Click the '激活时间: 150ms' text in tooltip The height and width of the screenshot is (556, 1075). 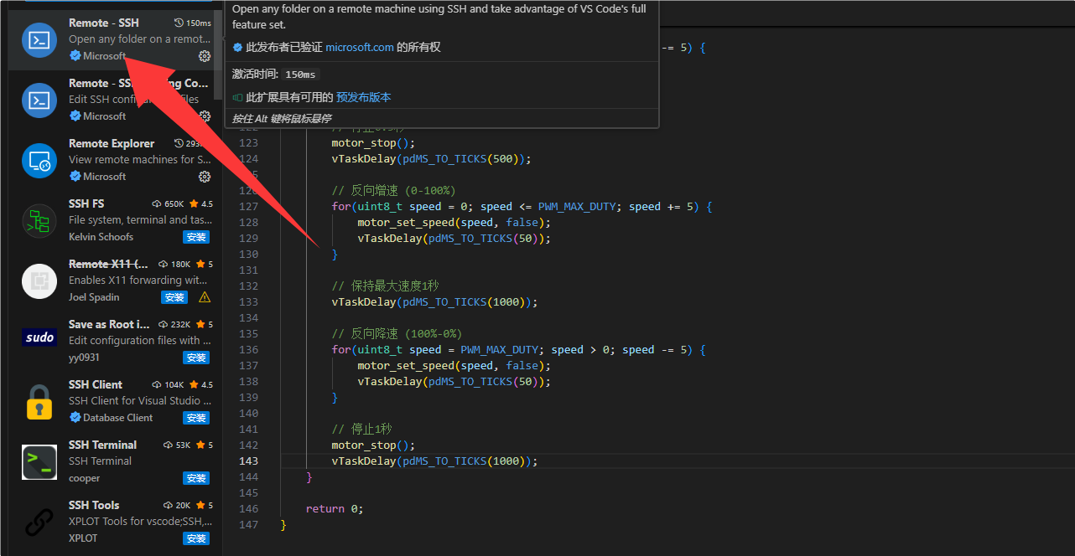276,74
